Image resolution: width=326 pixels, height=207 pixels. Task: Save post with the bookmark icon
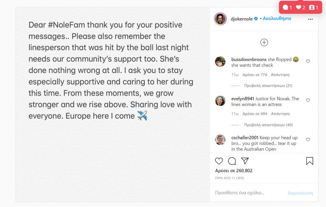point(309,161)
